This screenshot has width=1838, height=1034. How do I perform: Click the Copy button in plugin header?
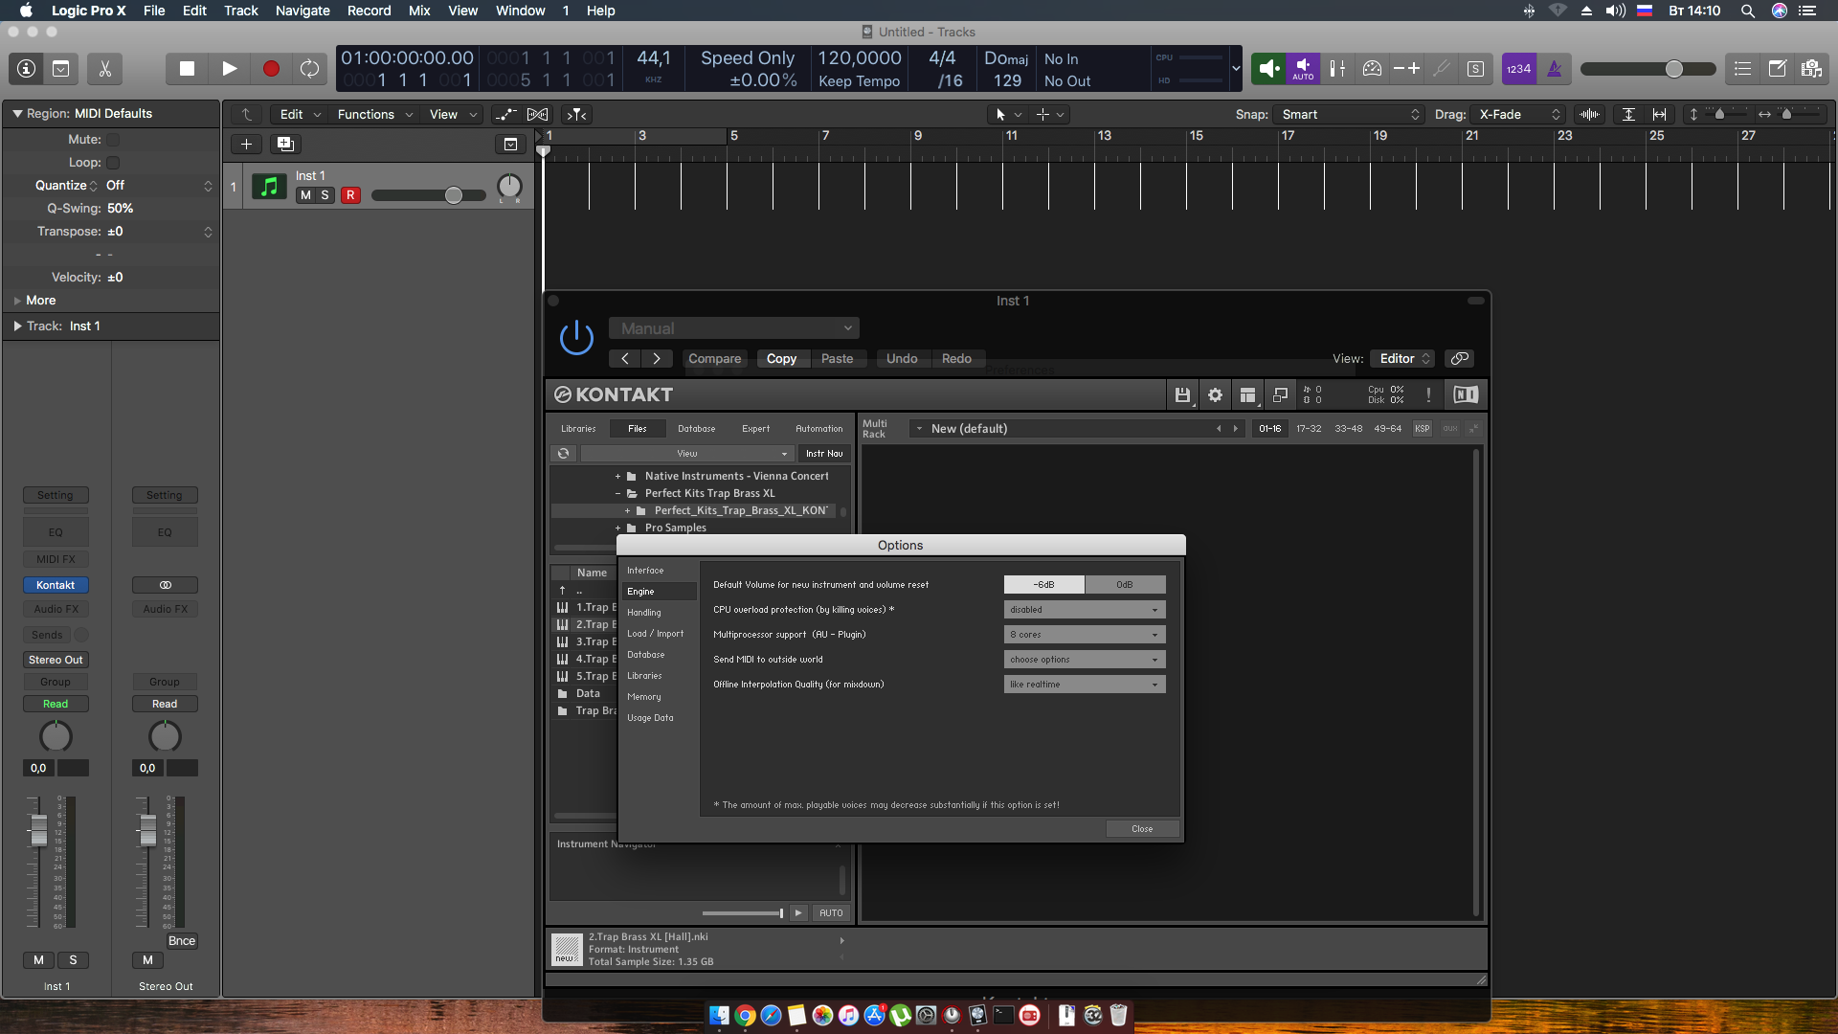(x=781, y=359)
